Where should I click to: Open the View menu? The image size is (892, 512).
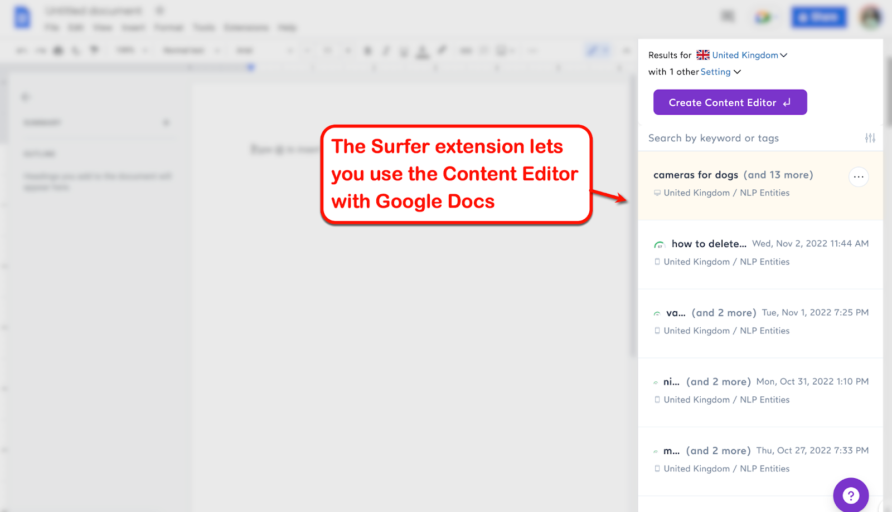click(x=103, y=27)
